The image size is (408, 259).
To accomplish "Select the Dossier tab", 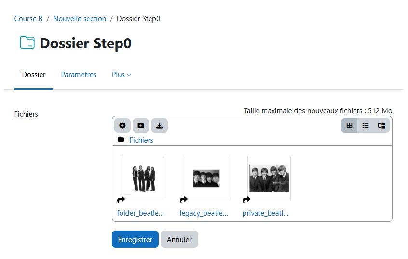I will [x=34, y=75].
